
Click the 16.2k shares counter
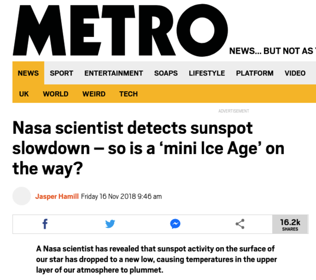click(x=290, y=224)
